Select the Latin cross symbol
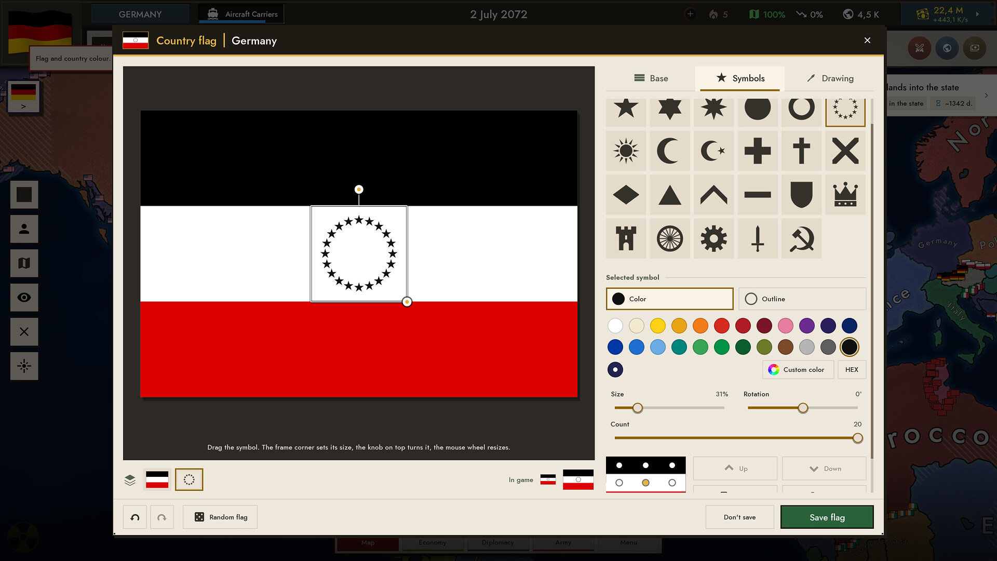 coord(801,151)
